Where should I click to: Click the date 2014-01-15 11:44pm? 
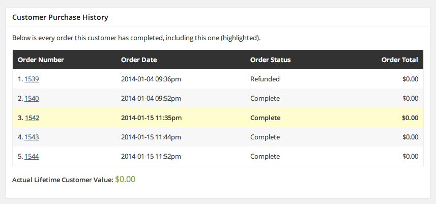tap(151, 137)
